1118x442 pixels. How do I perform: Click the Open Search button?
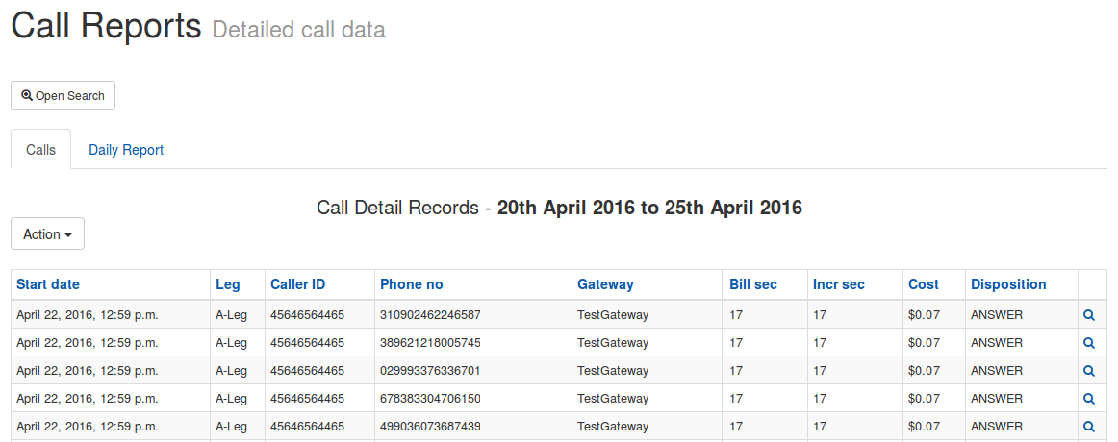[x=63, y=95]
